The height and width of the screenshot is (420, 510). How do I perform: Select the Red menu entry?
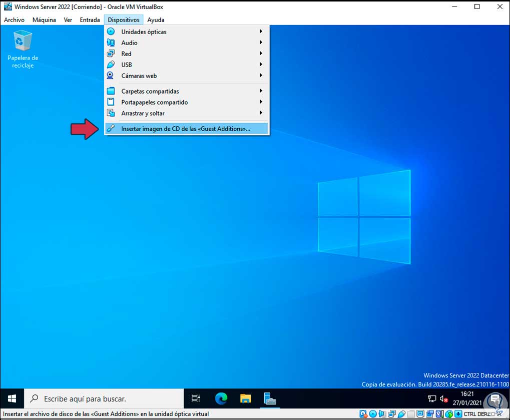187,54
